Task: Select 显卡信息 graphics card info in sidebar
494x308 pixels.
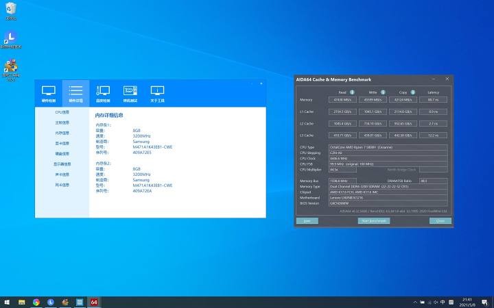Action: (62, 143)
